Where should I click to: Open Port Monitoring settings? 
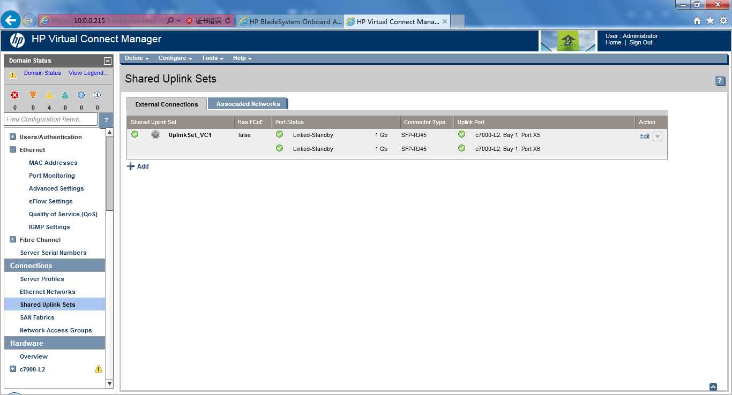pos(52,176)
